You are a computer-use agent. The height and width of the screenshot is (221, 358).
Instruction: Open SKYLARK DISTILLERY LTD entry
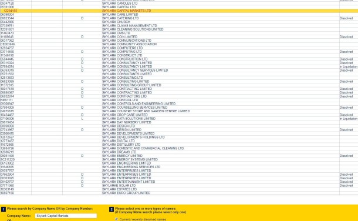pyautogui.click(x=121, y=145)
